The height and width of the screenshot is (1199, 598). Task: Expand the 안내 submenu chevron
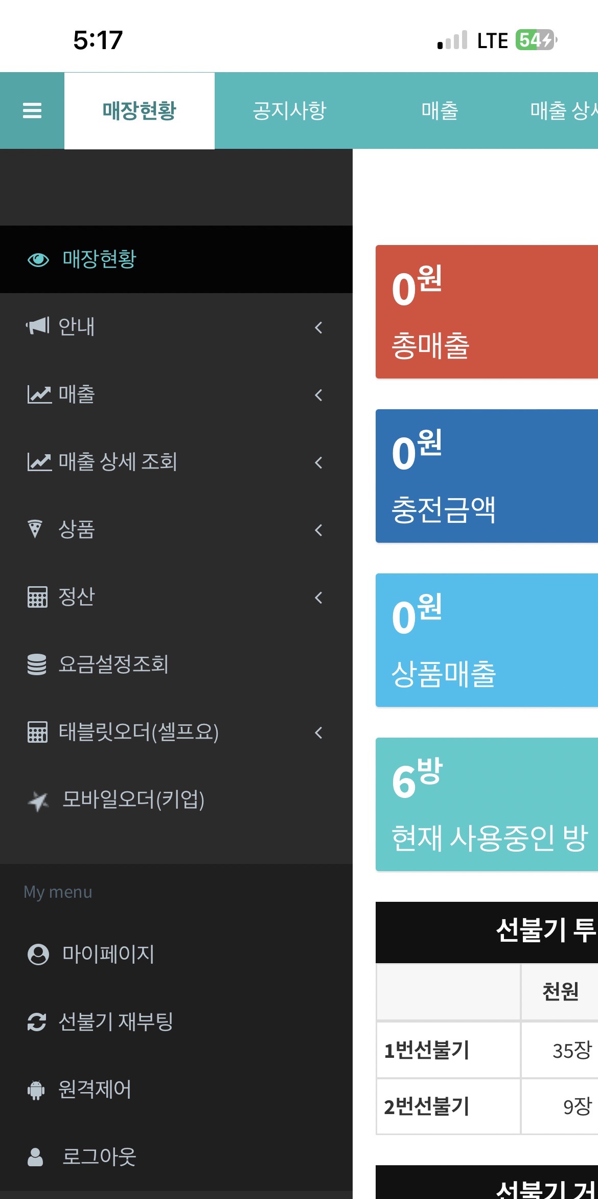coord(318,327)
